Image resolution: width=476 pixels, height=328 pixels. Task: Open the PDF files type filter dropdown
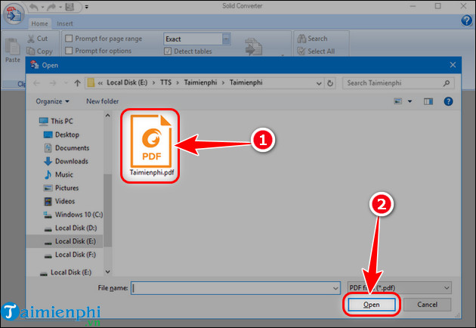pyautogui.click(x=399, y=288)
